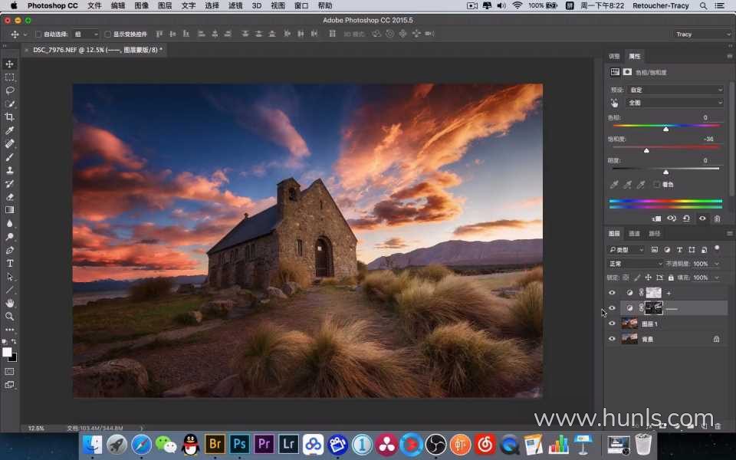Screen dimensions: 736x460
Task: Open Lightroom from the Dock
Action: [289, 444]
